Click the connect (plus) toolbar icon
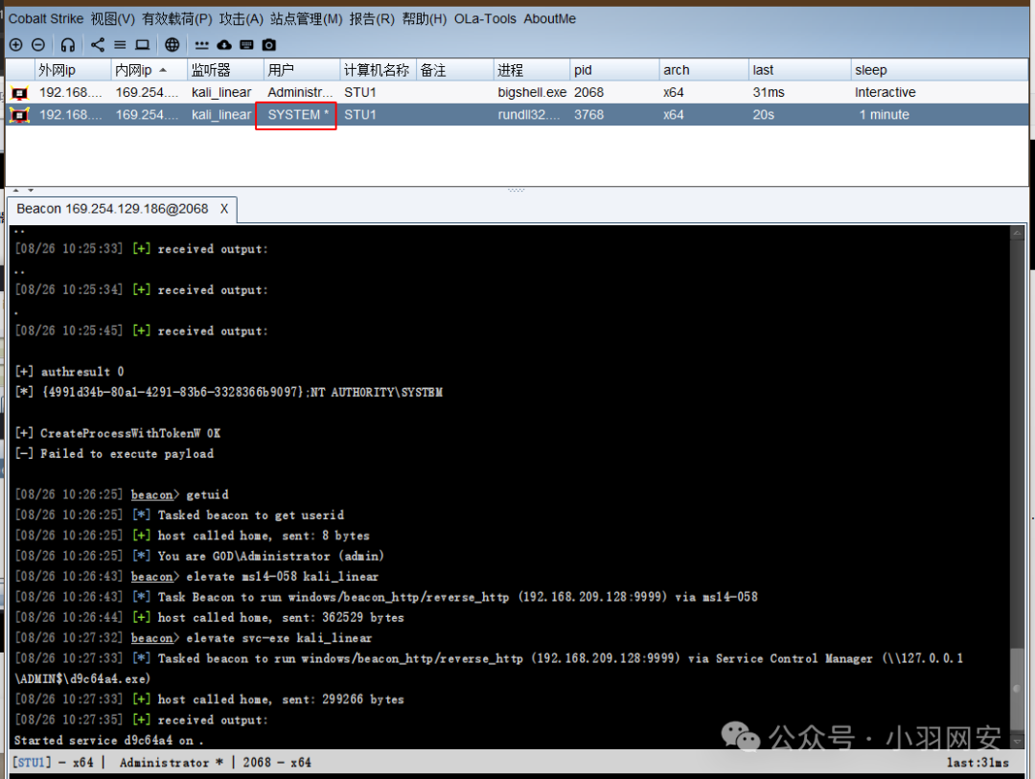The image size is (1035, 779). [16, 45]
